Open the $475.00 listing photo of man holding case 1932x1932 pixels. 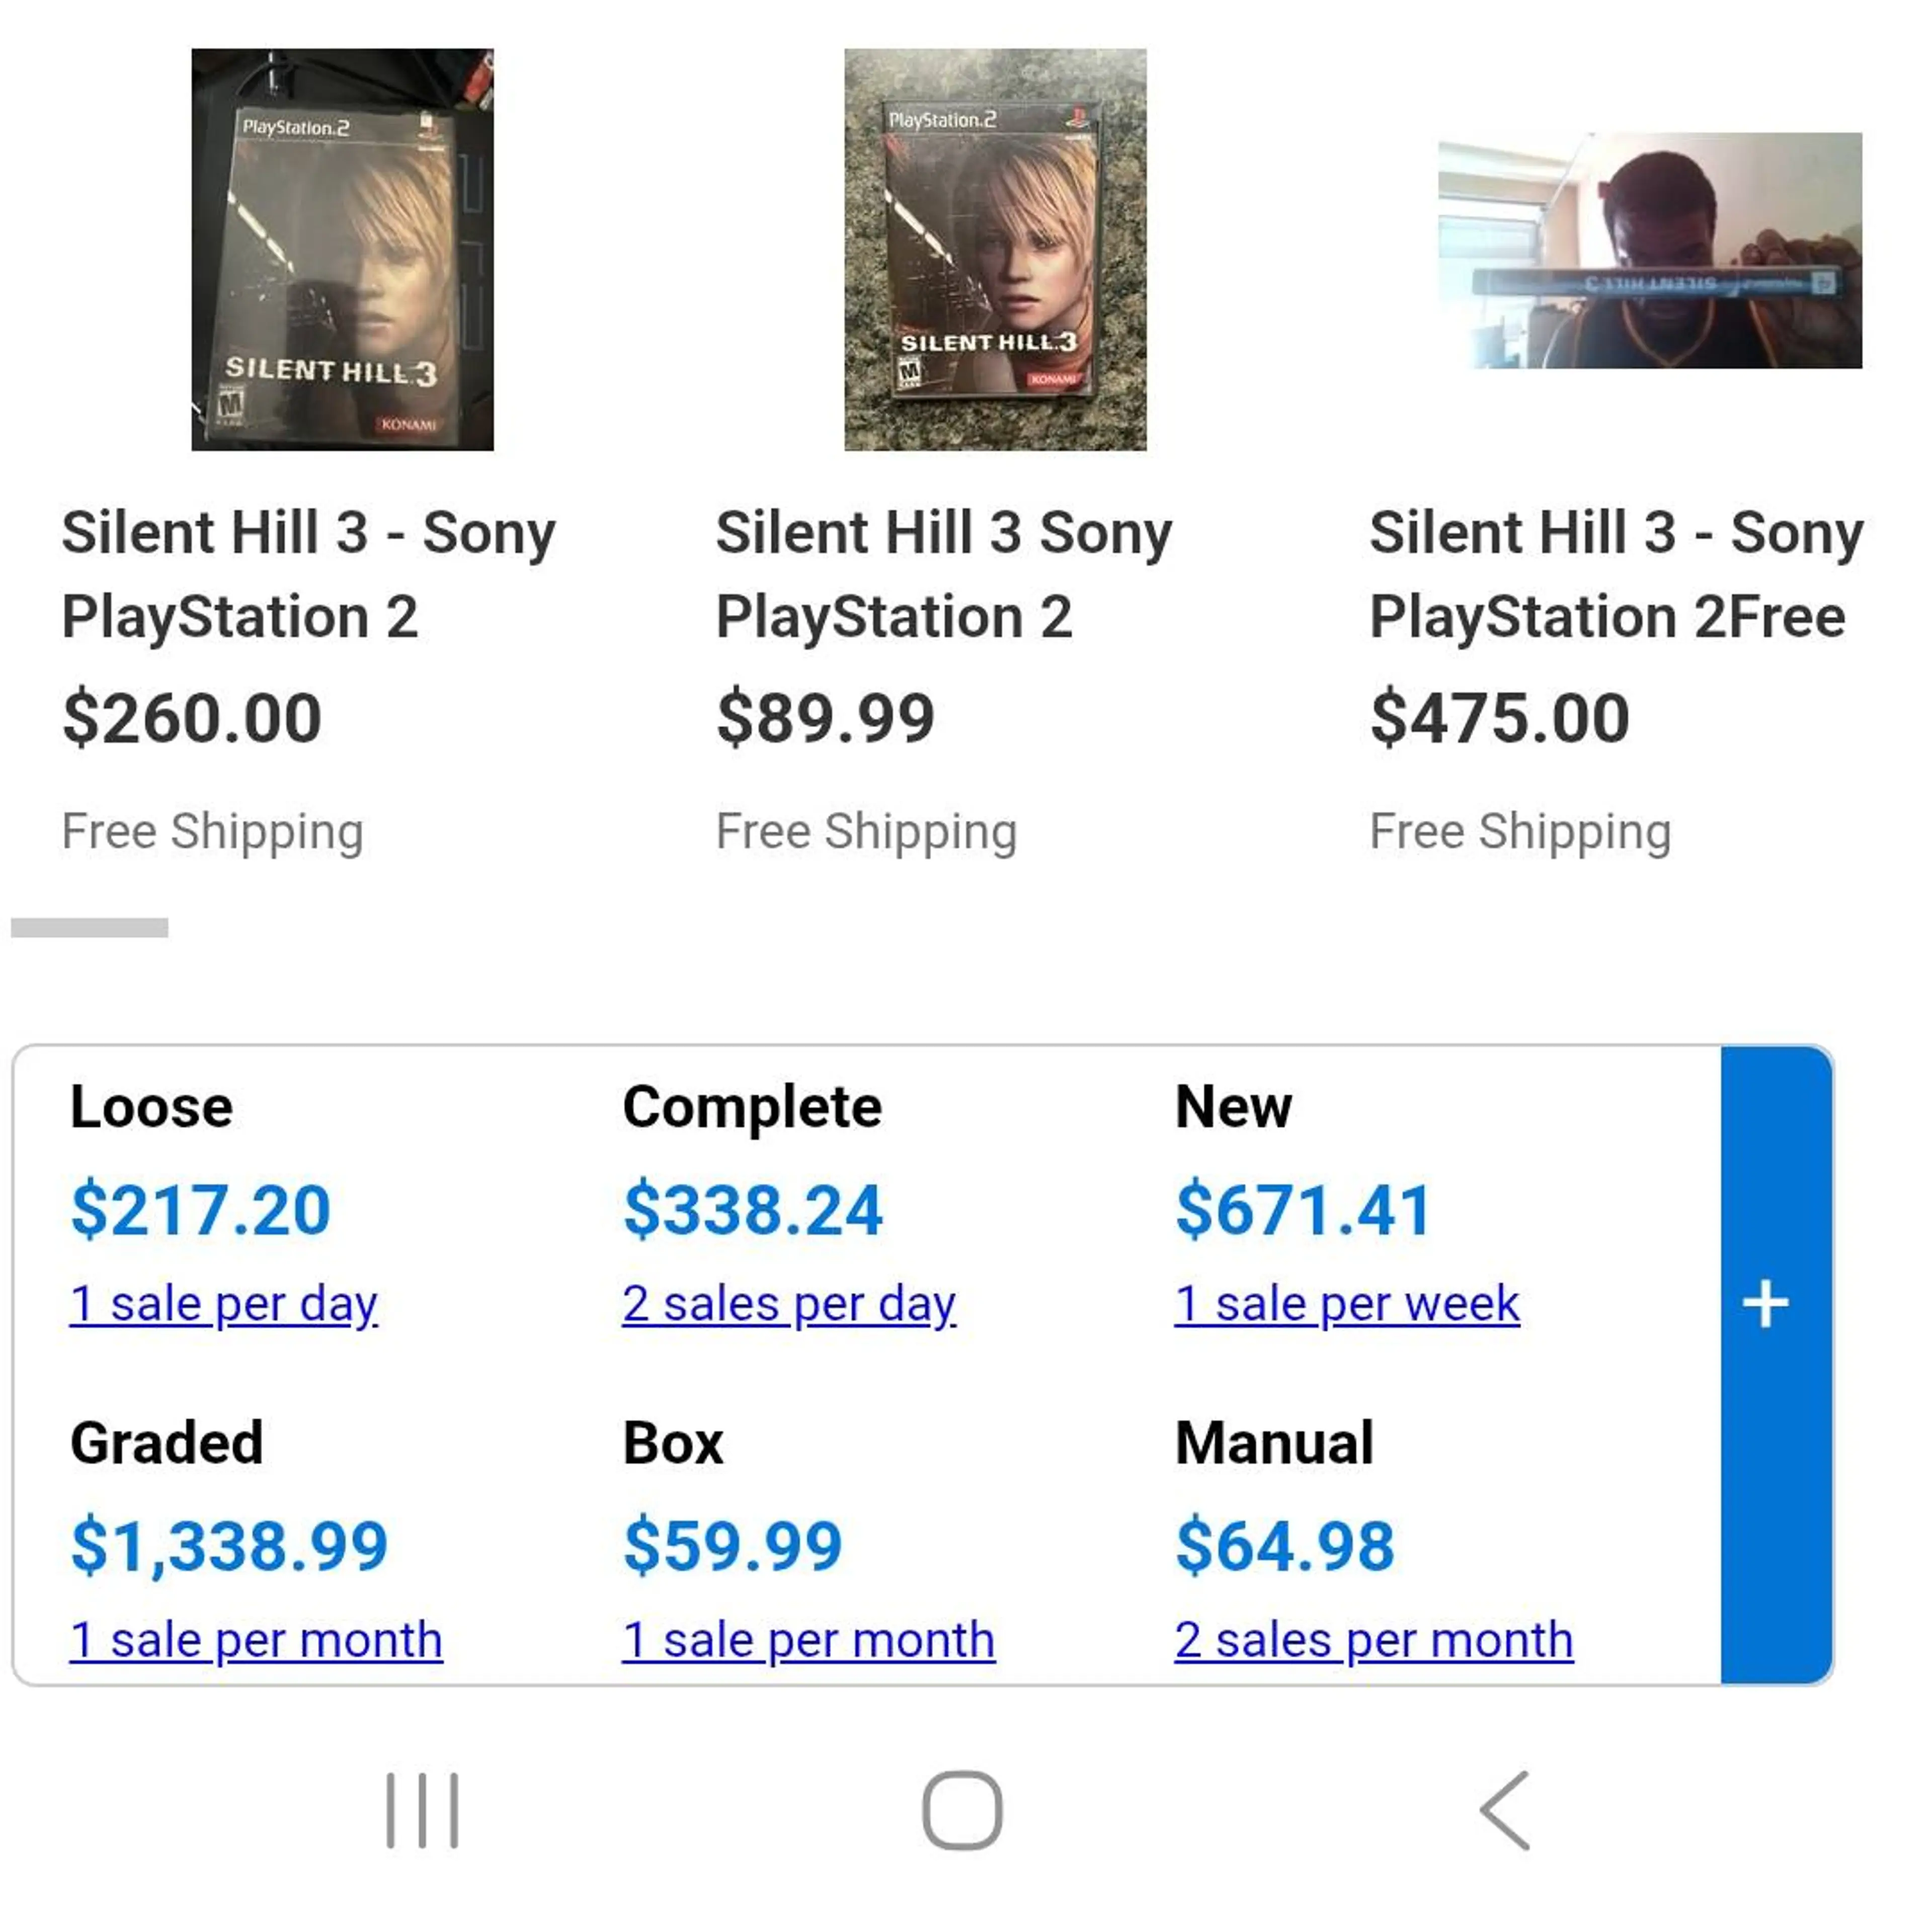pyautogui.click(x=1650, y=250)
